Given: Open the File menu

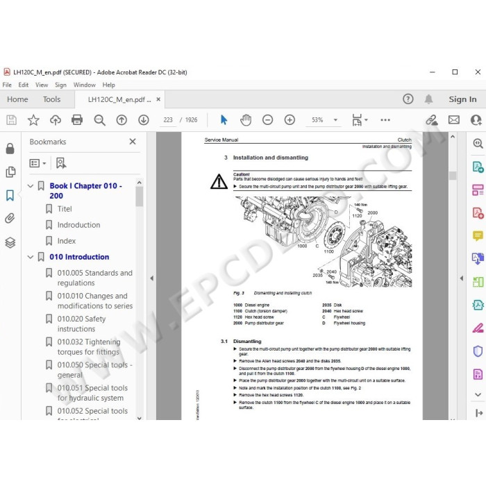Looking at the screenshot, I should (7, 85).
